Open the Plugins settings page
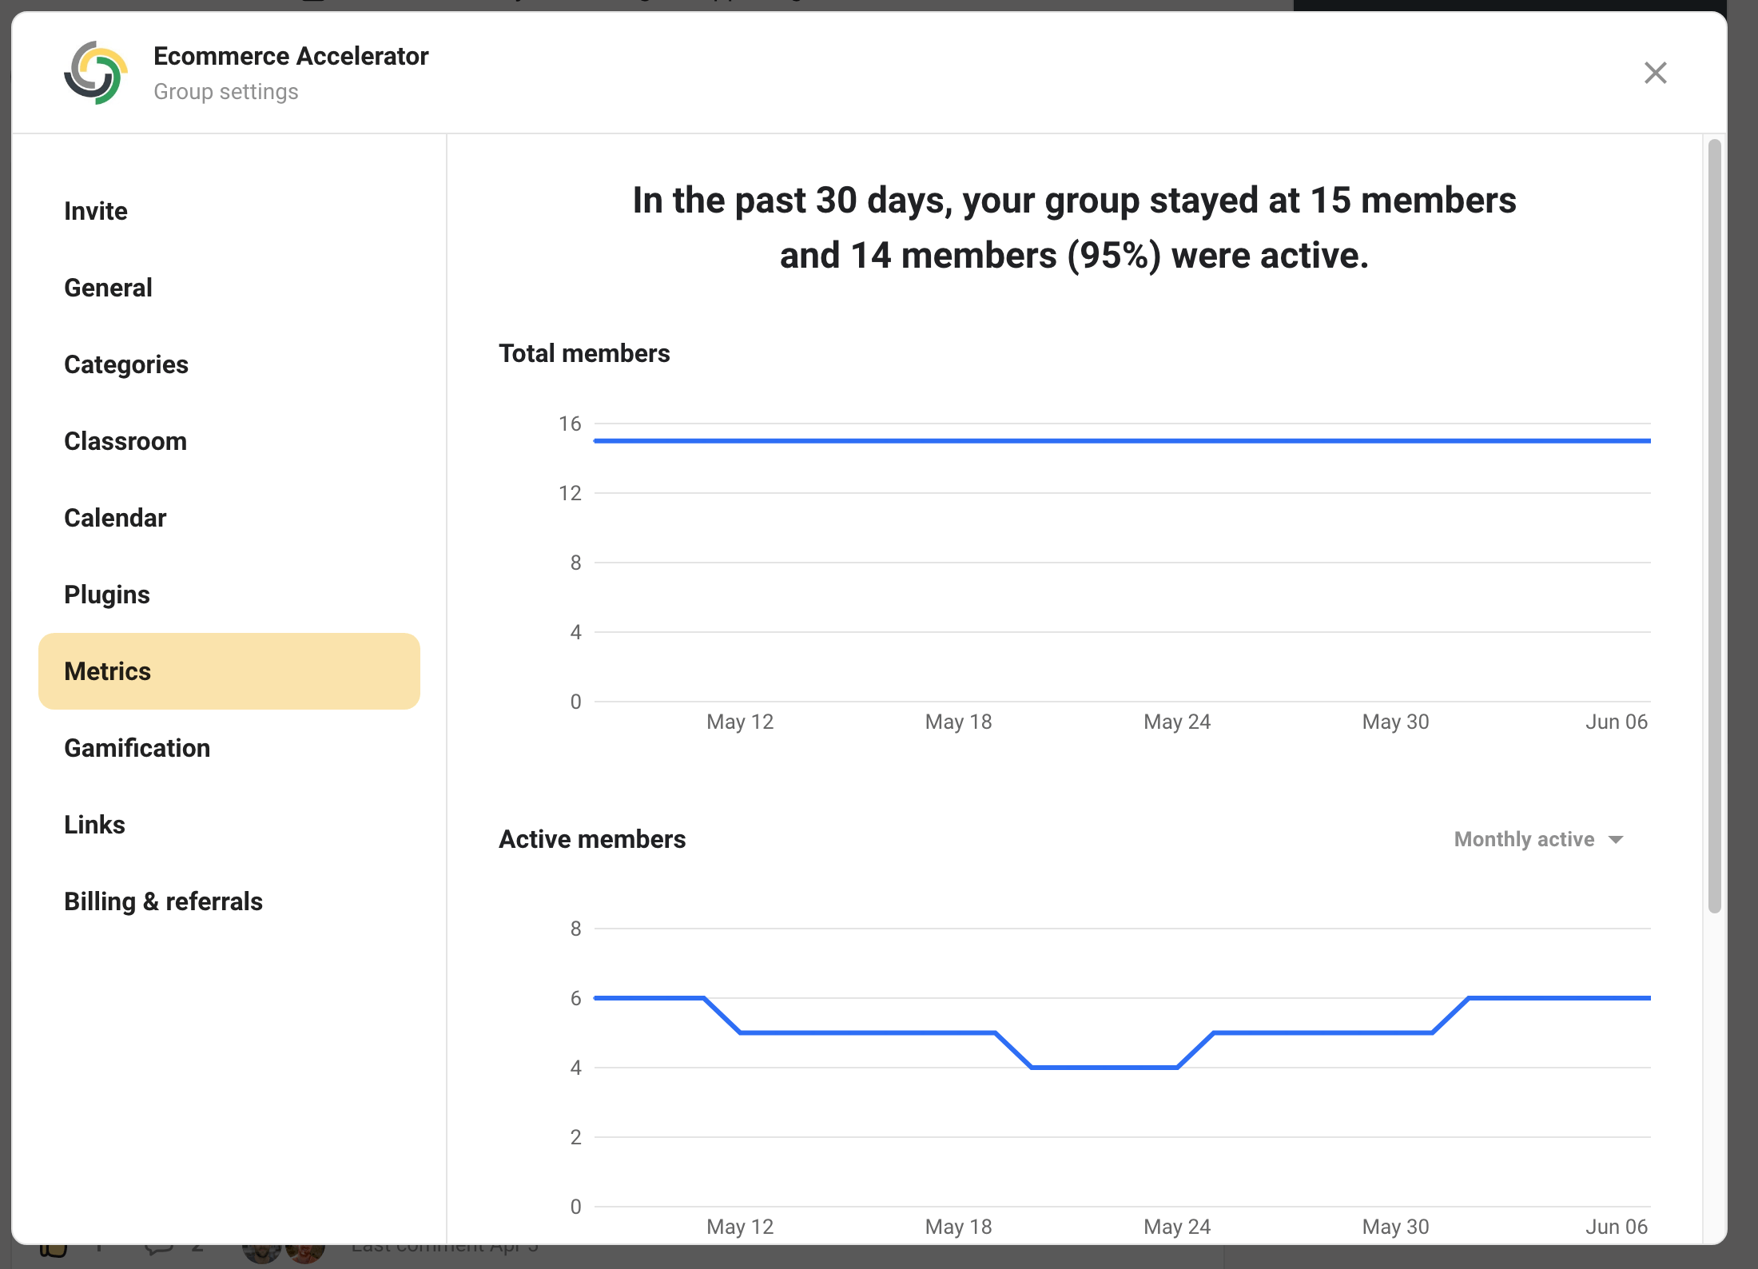The image size is (1758, 1269). click(x=107, y=594)
